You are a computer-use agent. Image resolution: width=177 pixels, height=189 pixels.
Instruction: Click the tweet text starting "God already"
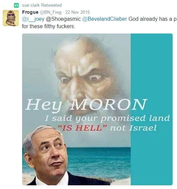[153, 19]
